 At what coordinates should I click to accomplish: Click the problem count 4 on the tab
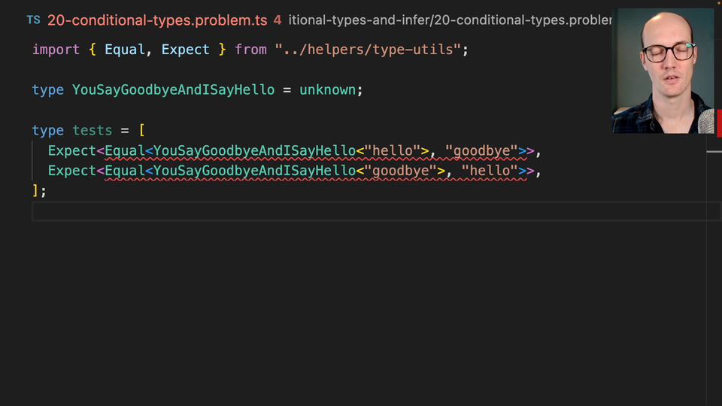pos(278,20)
